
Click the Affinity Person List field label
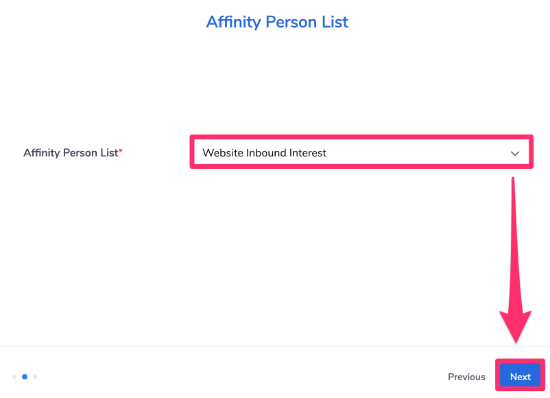68,153
